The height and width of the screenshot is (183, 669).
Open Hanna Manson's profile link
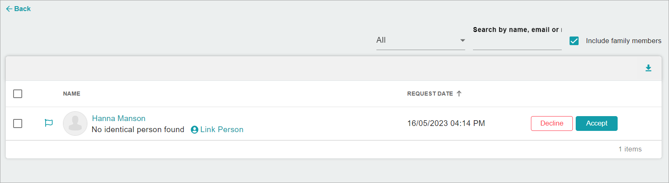click(119, 118)
